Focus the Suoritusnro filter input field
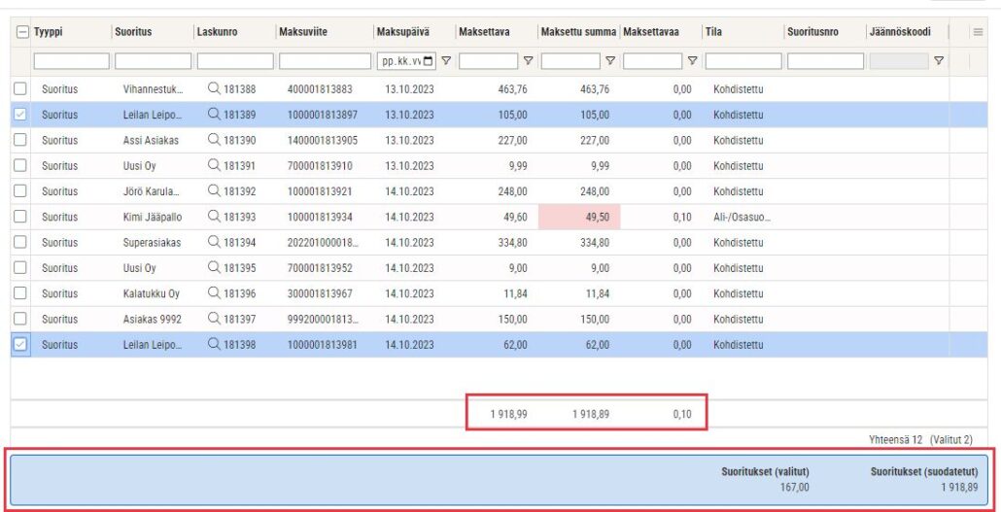This screenshot has height=512, width=1001. 825,61
